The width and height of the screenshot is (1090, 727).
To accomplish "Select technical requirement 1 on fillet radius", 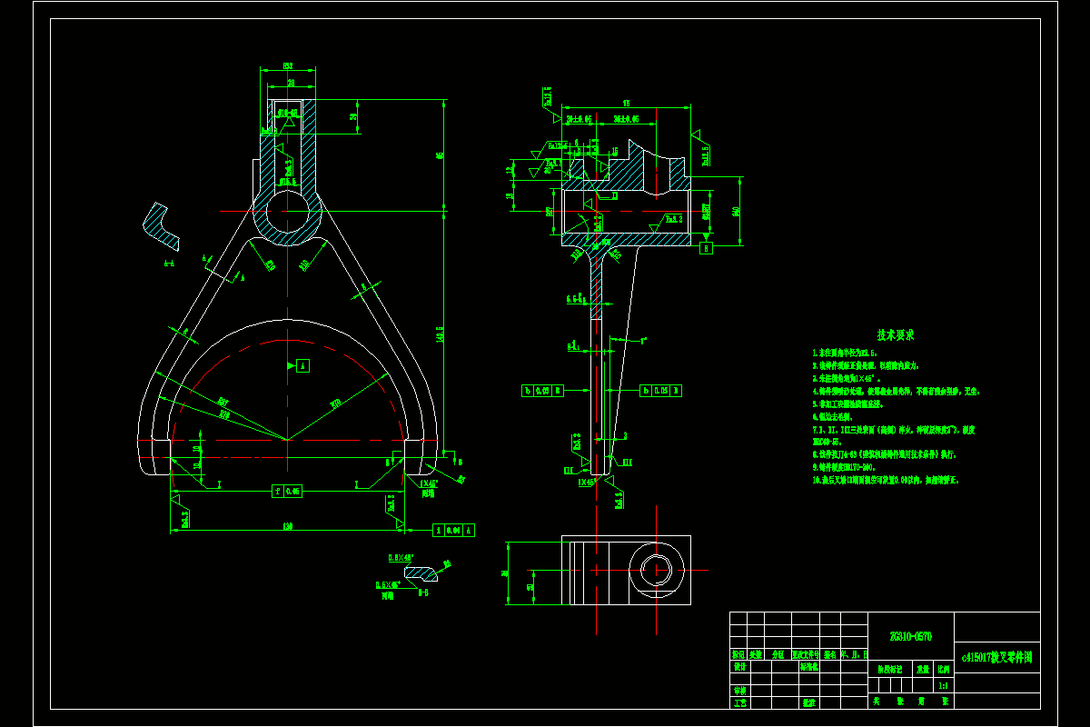I will (845, 353).
